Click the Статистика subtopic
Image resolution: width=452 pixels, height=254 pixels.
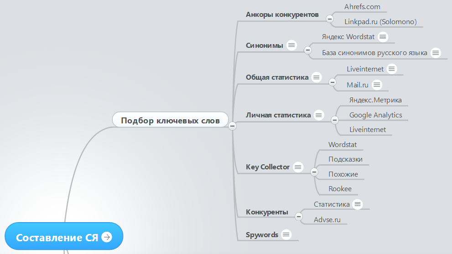click(332, 204)
